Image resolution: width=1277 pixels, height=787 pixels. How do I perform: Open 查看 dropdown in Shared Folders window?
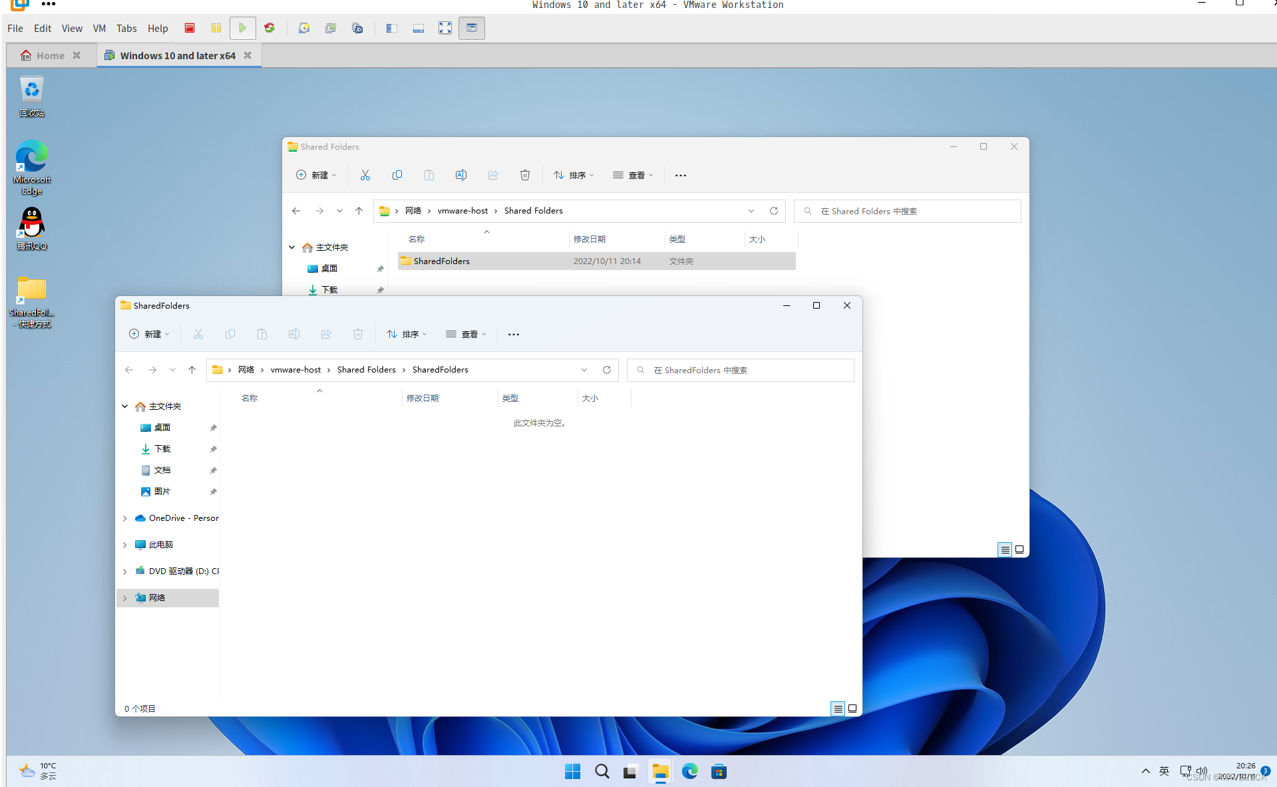point(633,175)
